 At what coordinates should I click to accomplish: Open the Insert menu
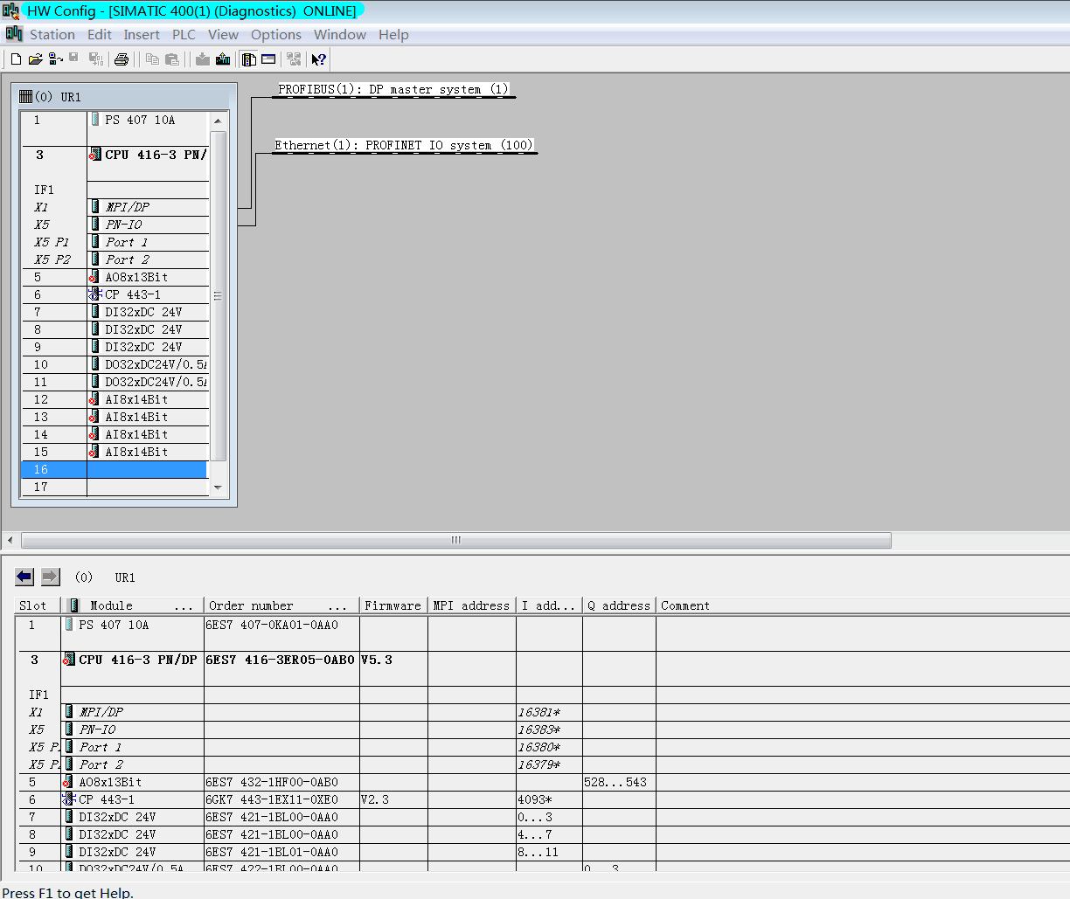(x=142, y=34)
